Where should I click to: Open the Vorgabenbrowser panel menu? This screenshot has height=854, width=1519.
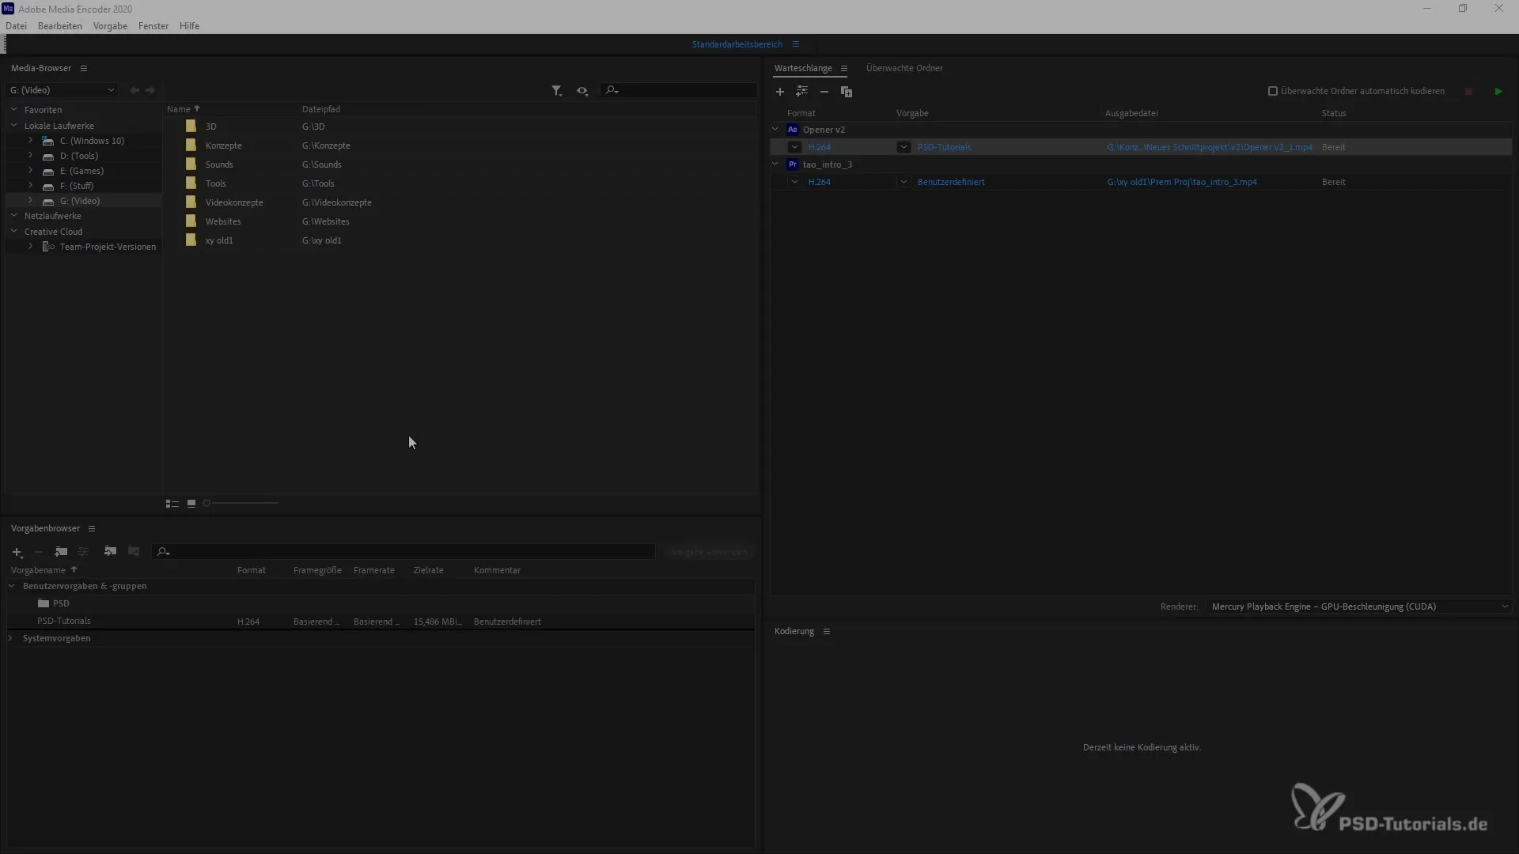[x=92, y=529]
